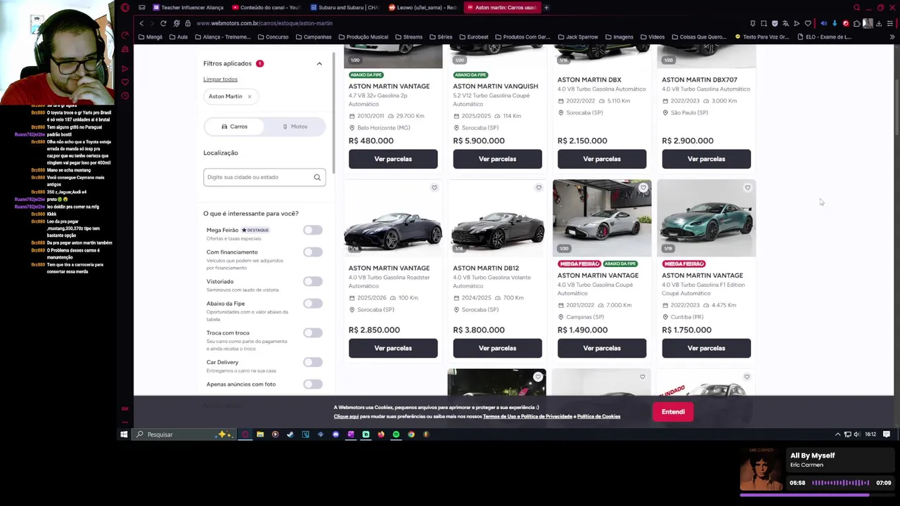Viewport: 900px width, 506px height.
Task: Open Eurobeat bookmarks folder
Action: click(x=473, y=37)
